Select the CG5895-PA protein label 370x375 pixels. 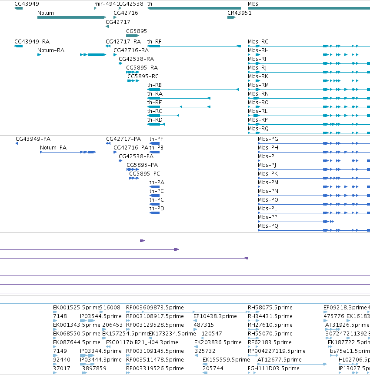pos(142,165)
